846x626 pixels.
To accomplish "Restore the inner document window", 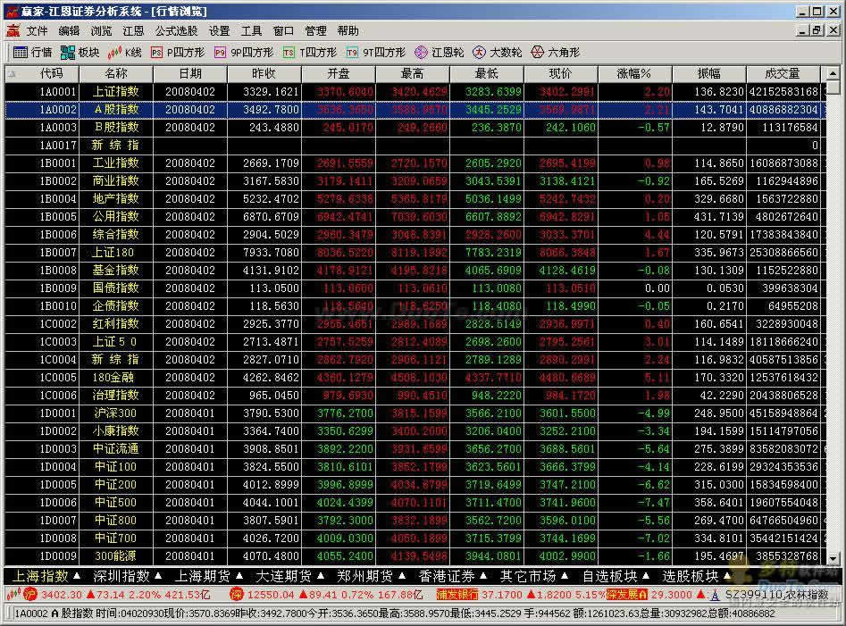I will tap(817, 30).
